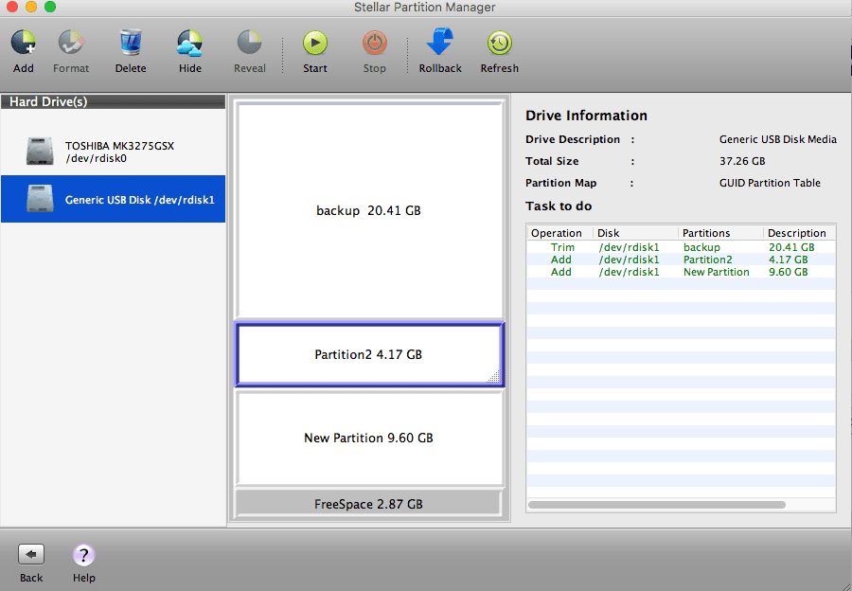Select the FreeSpace 2.87 GB block
This screenshot has width=852, height=591.
tap(368, 504)
